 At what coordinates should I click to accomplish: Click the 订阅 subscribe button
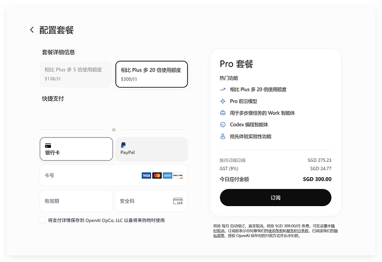pyautogui.click(x=276, y=198)
